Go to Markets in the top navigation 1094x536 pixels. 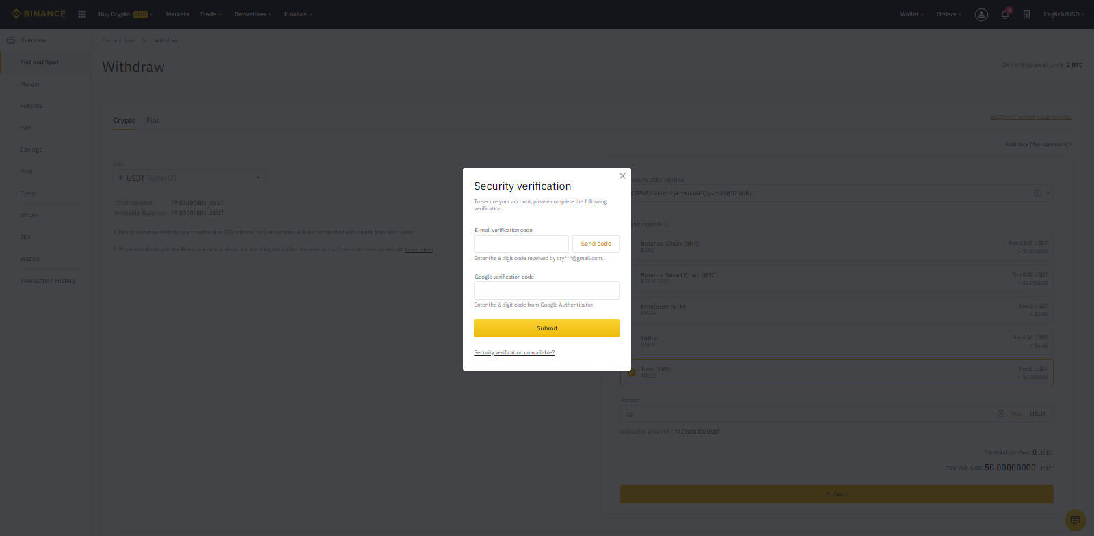177,14
